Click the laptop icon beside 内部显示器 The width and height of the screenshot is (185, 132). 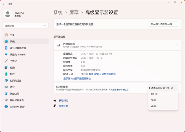58,45
